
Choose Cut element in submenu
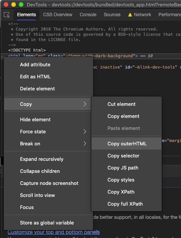click(x=126, y=104)
